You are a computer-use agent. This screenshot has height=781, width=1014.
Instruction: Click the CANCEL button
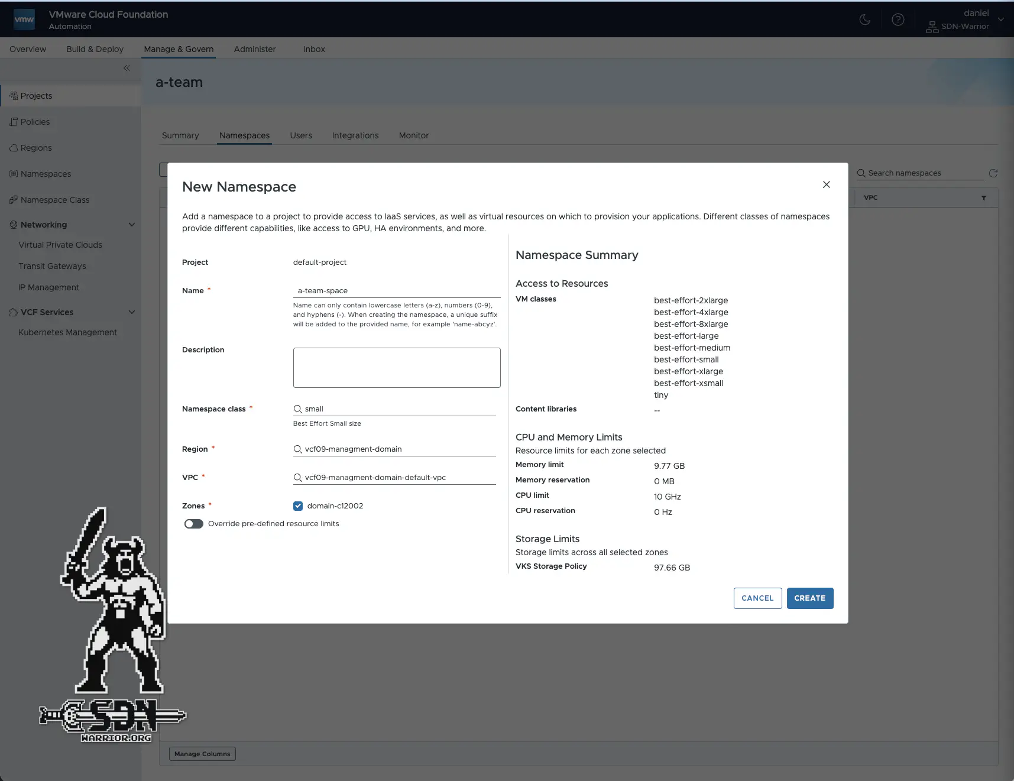coord(757,598)
